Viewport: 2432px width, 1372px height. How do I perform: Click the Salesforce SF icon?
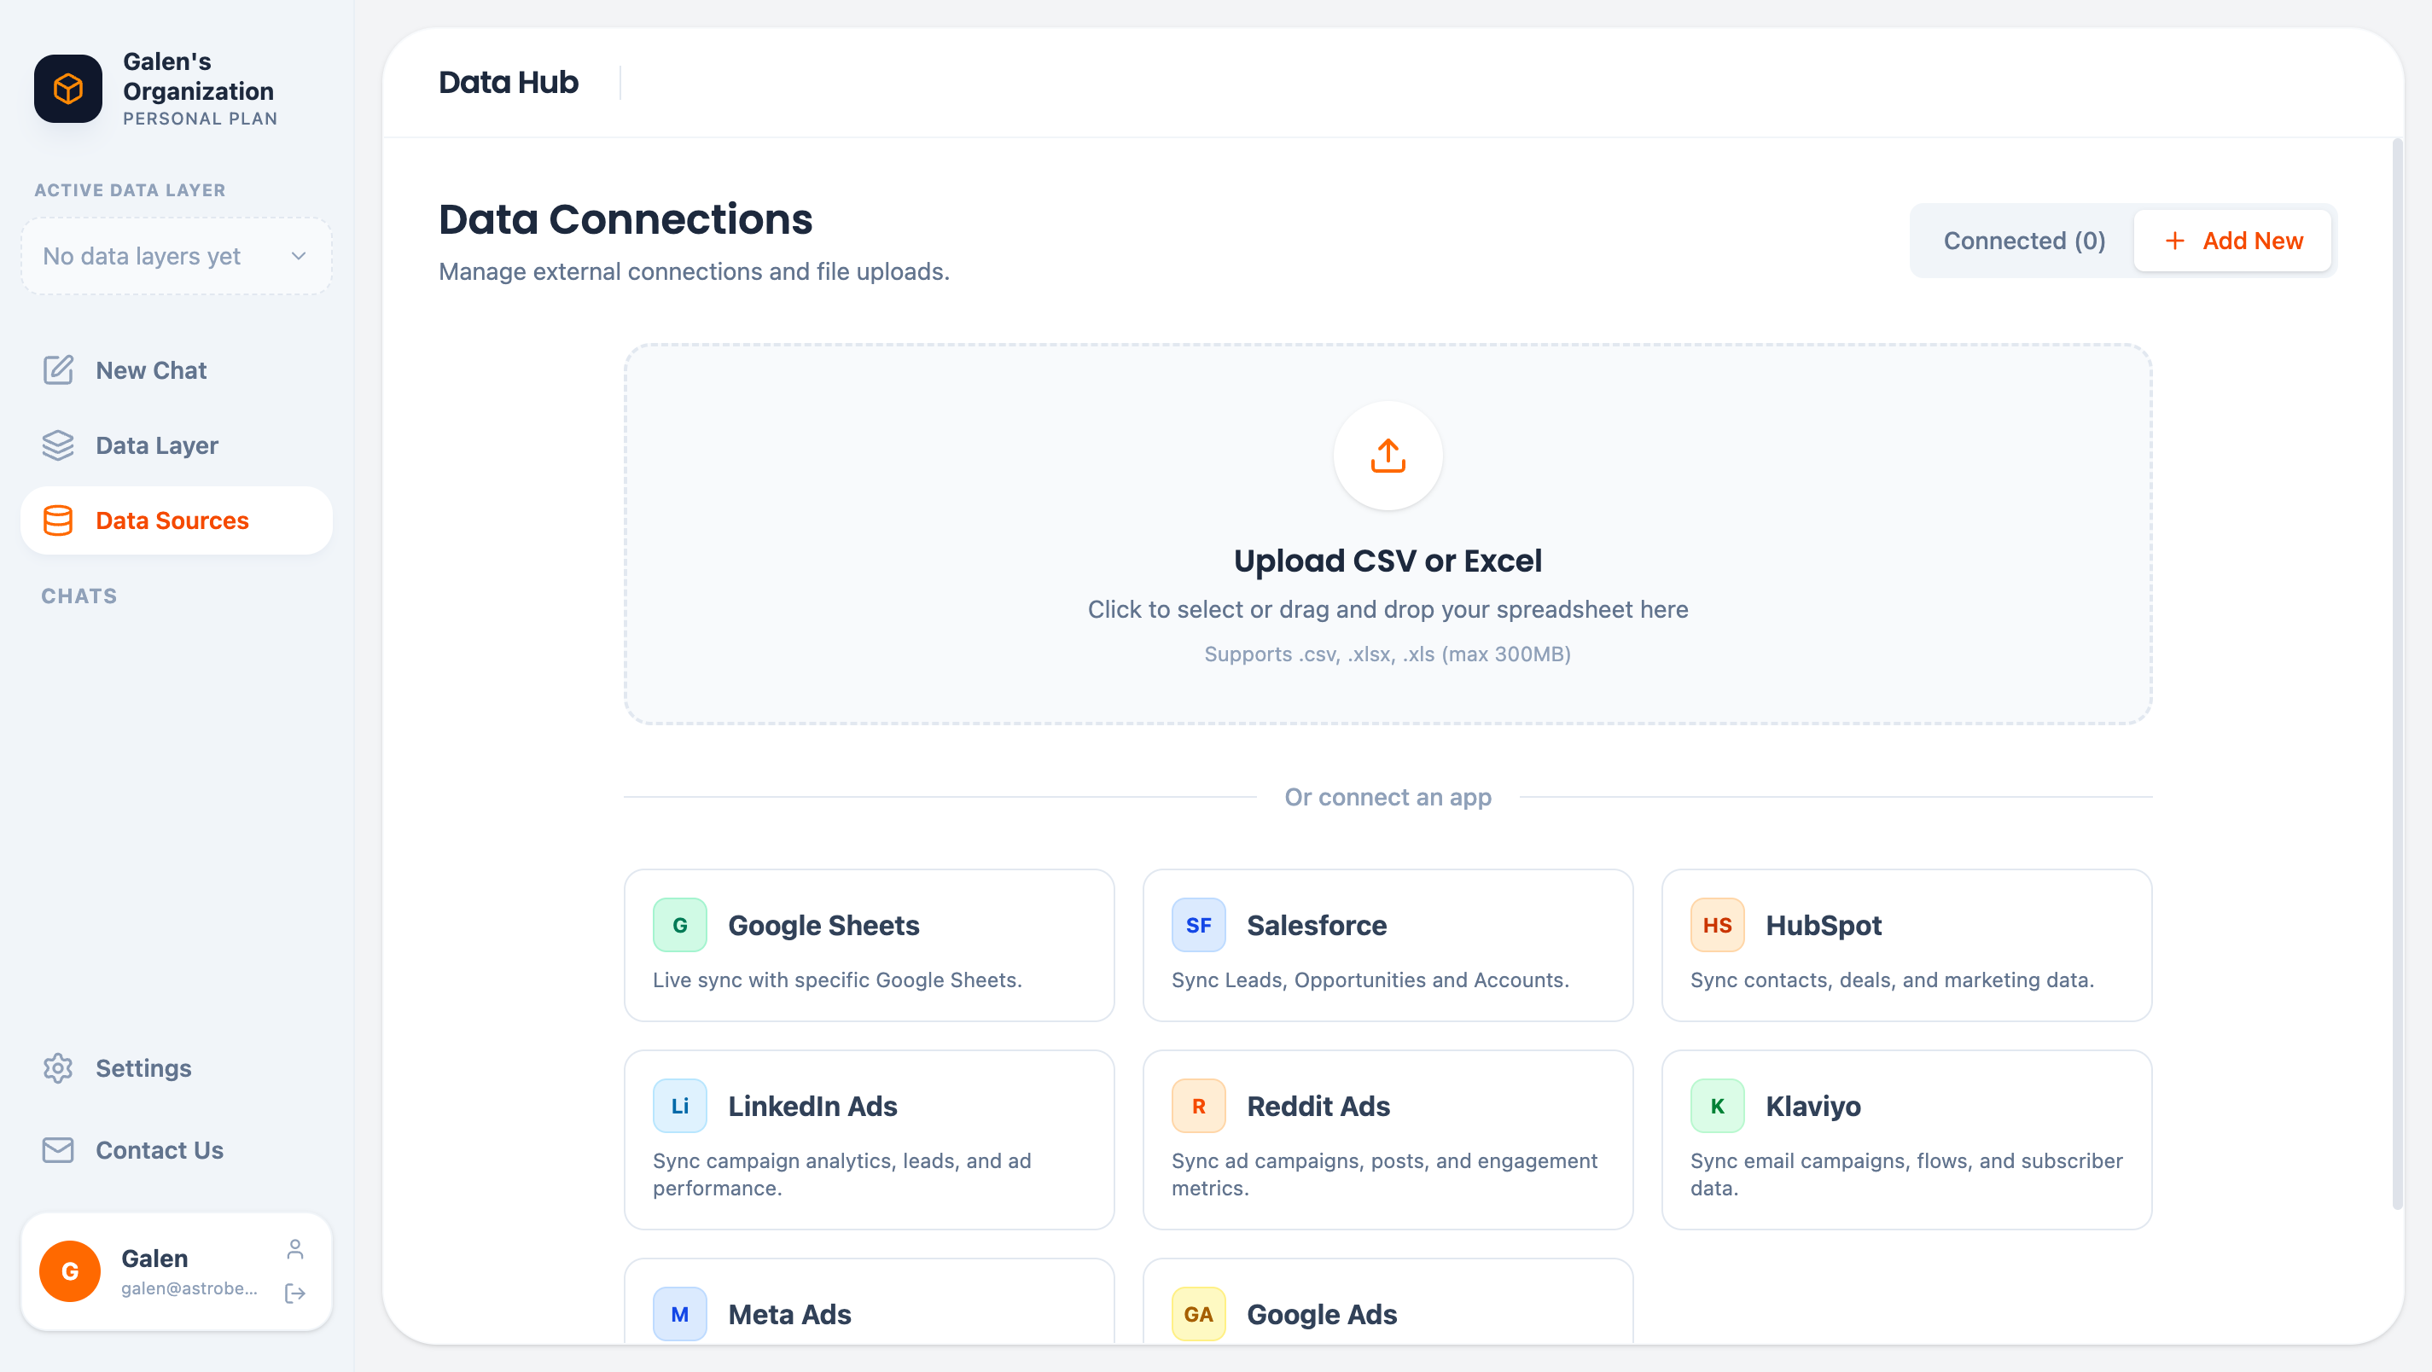[x=1197, y=924]
